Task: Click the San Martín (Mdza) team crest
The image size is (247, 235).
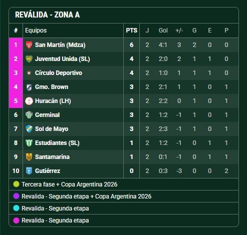Action: tap(29, 45)
